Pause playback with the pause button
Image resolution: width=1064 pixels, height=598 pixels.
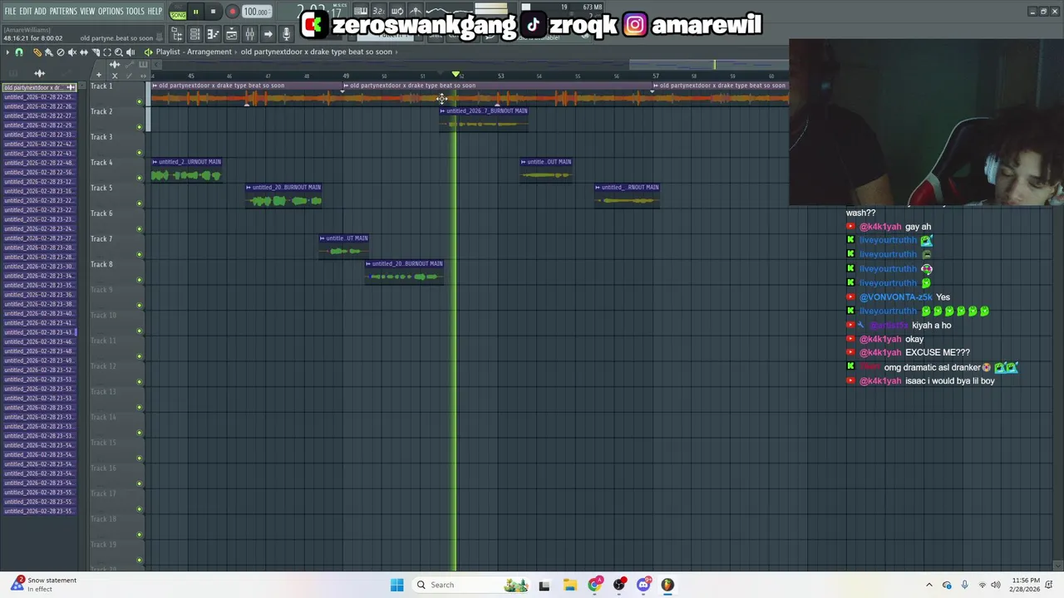pyautogui.click(x=195, y=12)
